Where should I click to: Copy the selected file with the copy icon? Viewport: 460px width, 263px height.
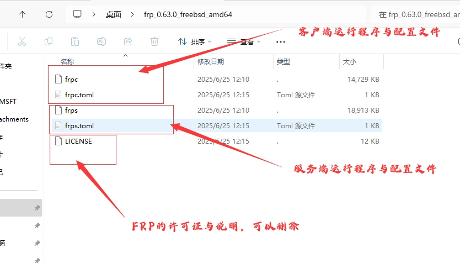point(49,41)
